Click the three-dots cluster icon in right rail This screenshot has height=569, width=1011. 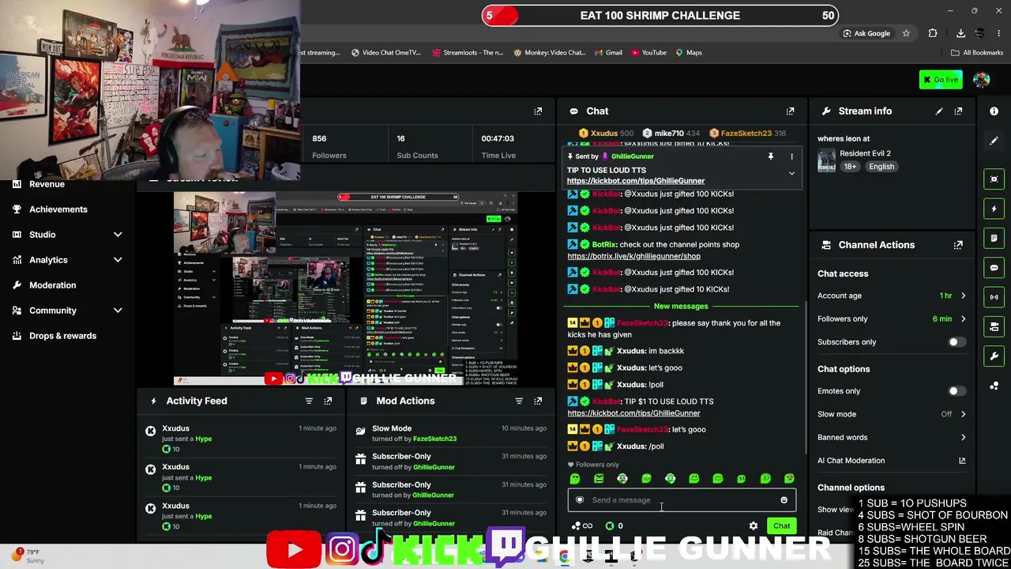point(994,386)
